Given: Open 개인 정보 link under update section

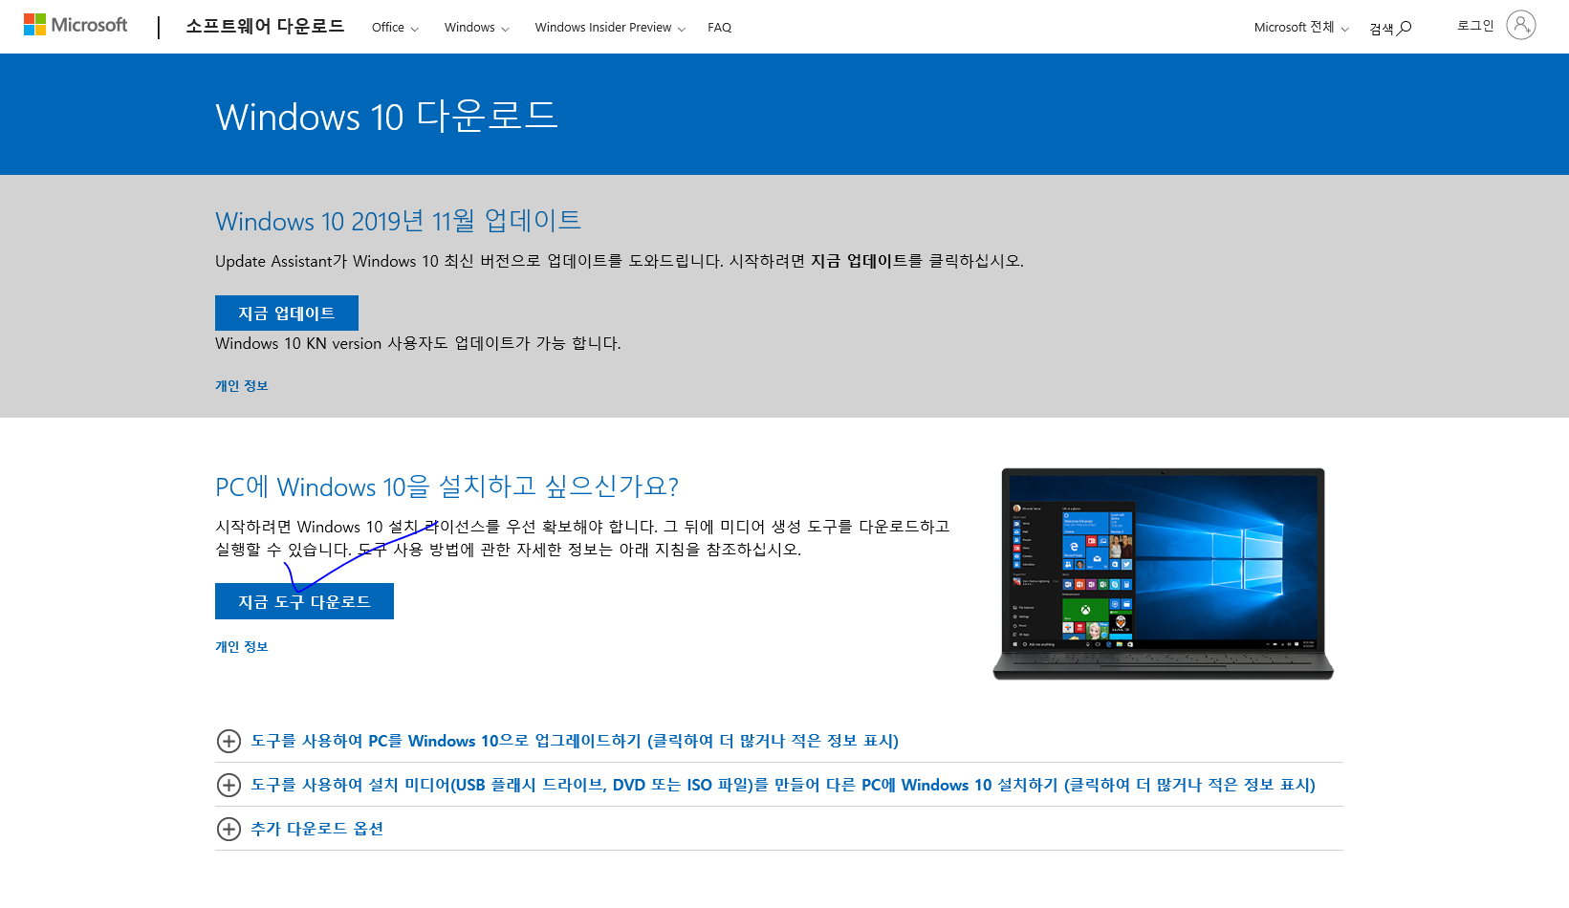Looking at the screenshot, I should 242,386.
